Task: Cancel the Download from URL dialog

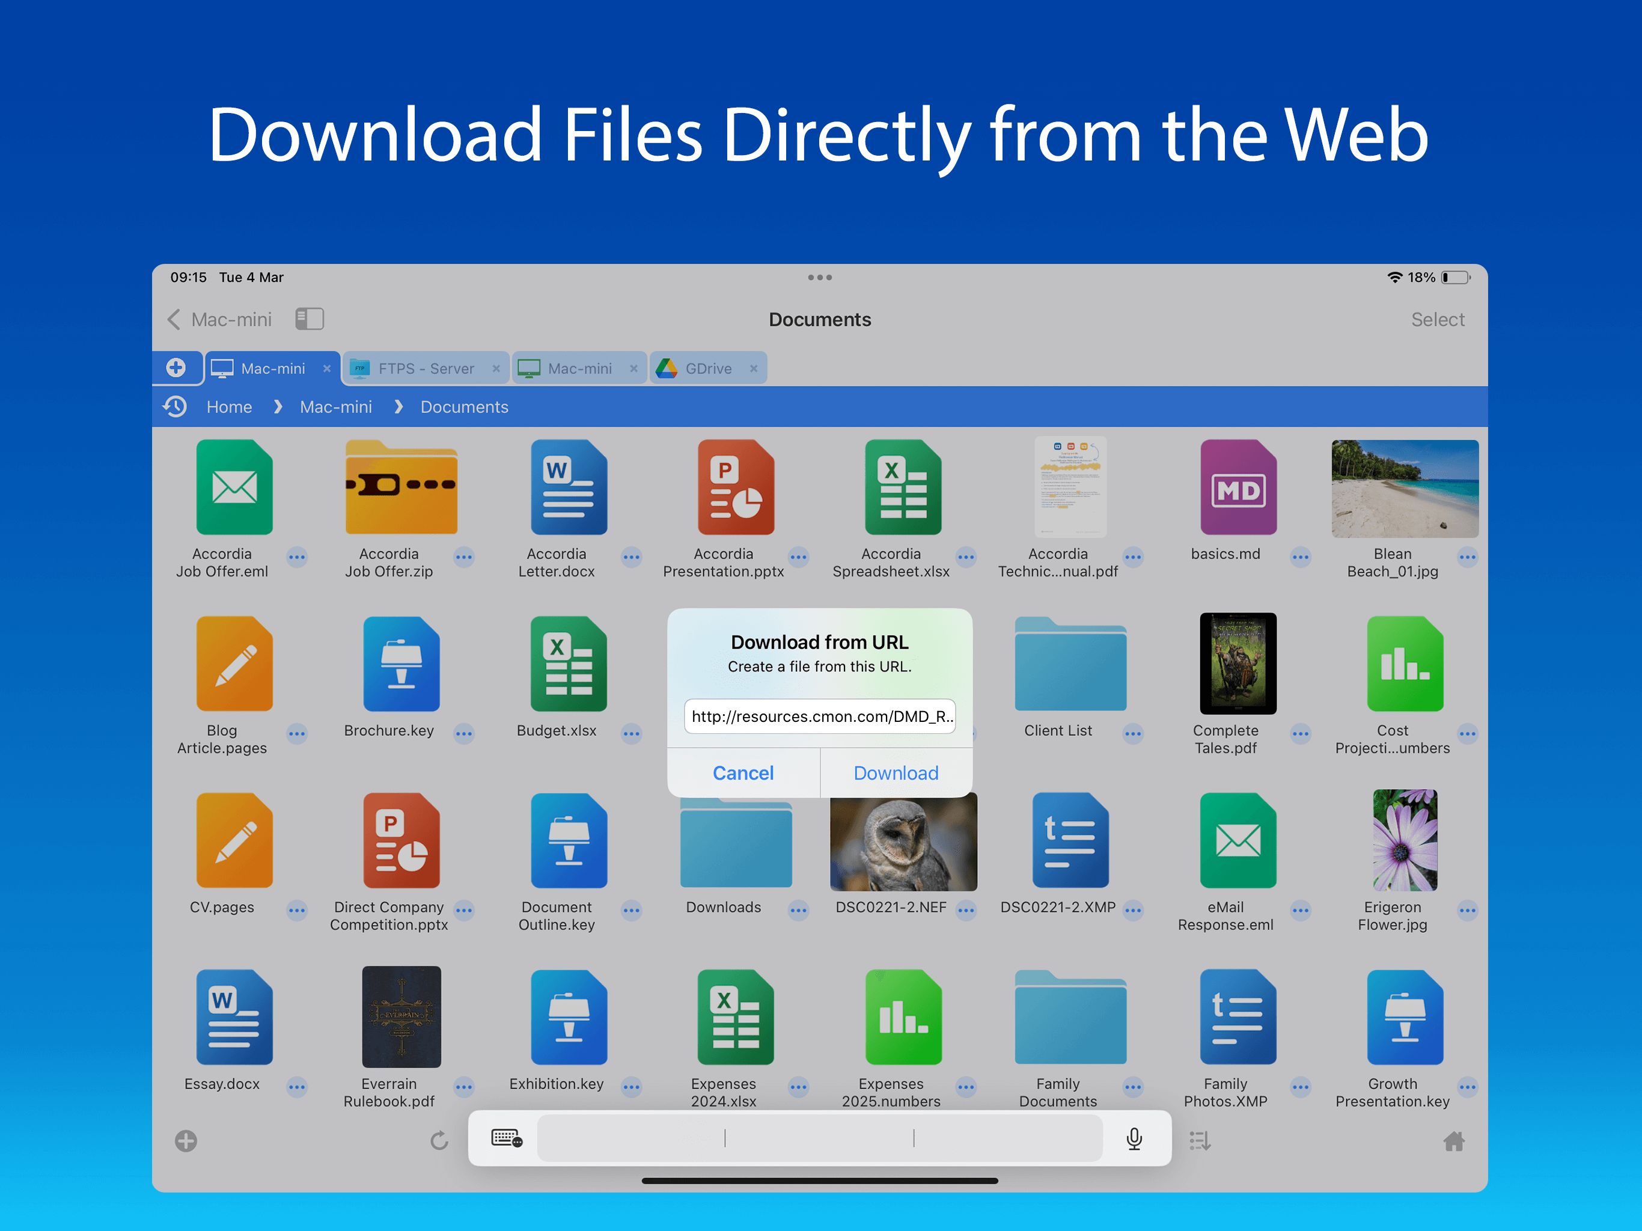Action: [743, 773]
